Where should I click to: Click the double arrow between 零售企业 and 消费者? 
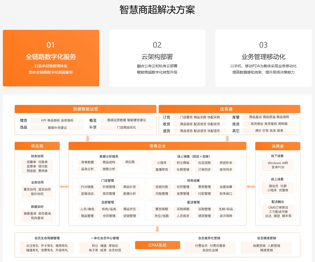(x=251, y=187)
